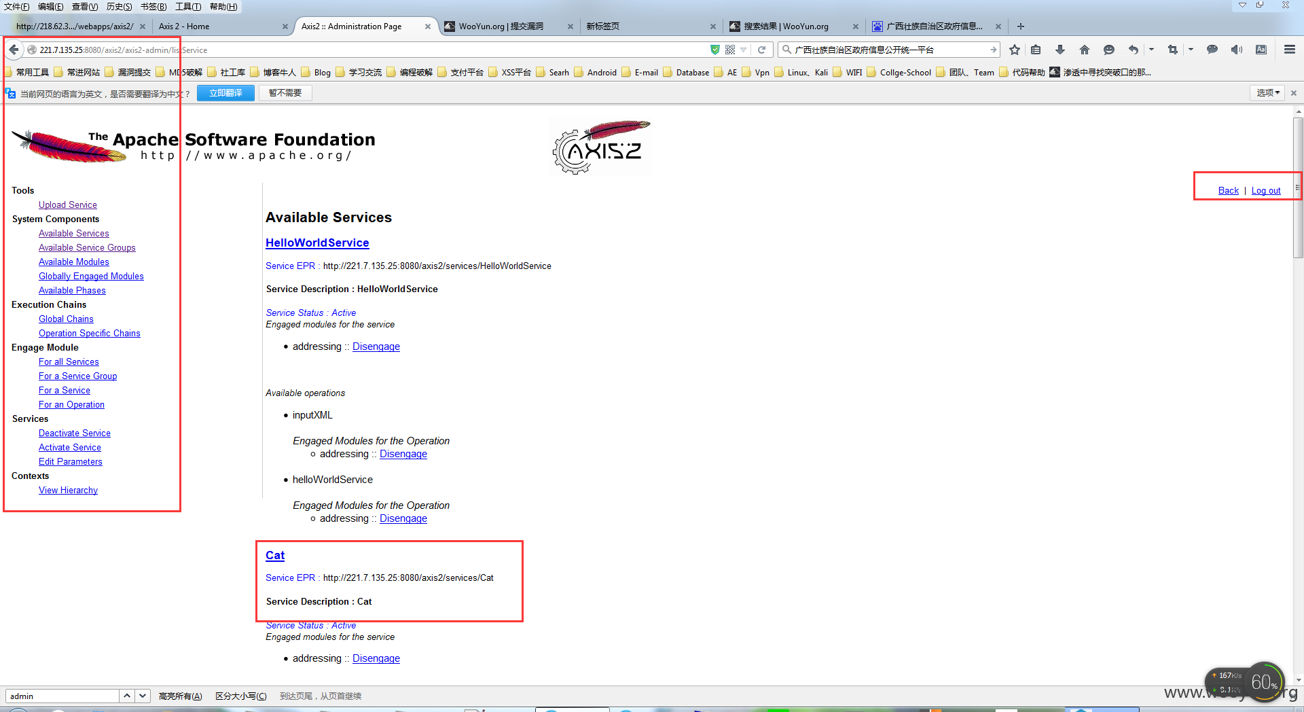
Task: Switch to the Axis 2 - Home tab
Action: pos(221,26)
